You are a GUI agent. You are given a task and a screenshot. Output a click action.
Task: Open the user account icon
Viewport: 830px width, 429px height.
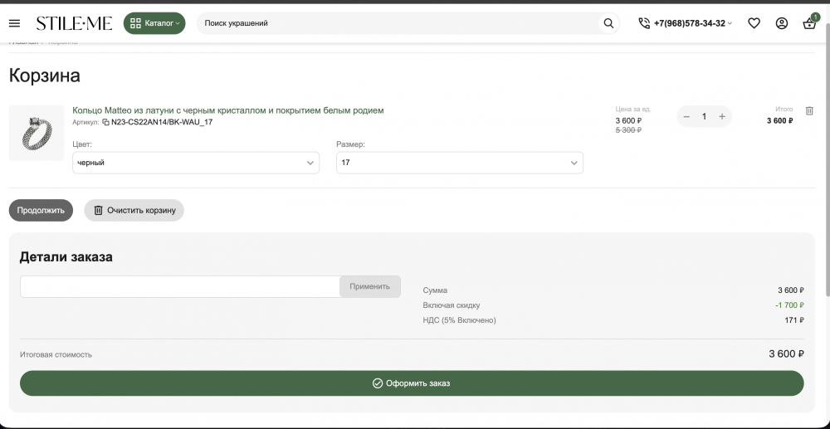click(781, 23)
